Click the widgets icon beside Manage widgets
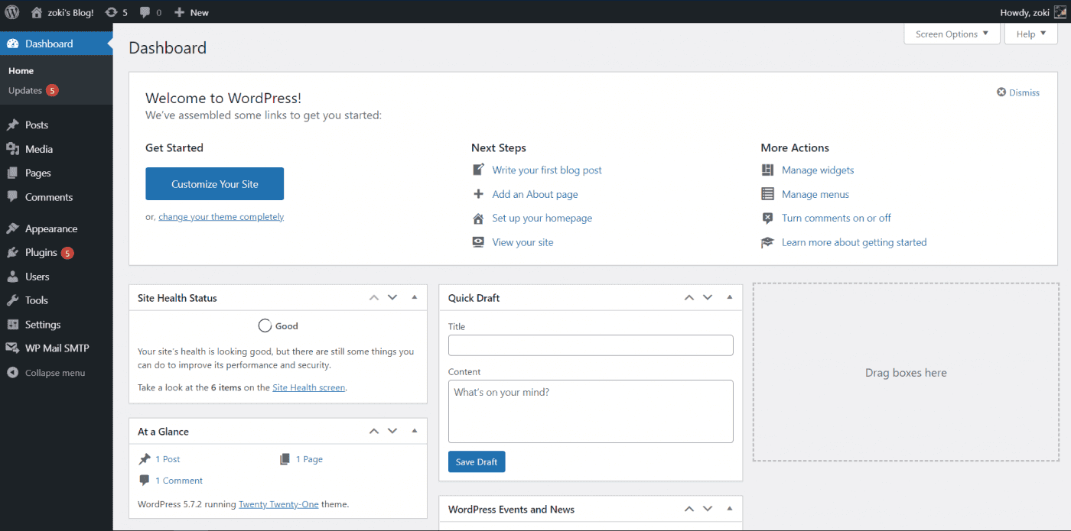The width and height of the screenshot is (1071, 531). coord(767,170)
